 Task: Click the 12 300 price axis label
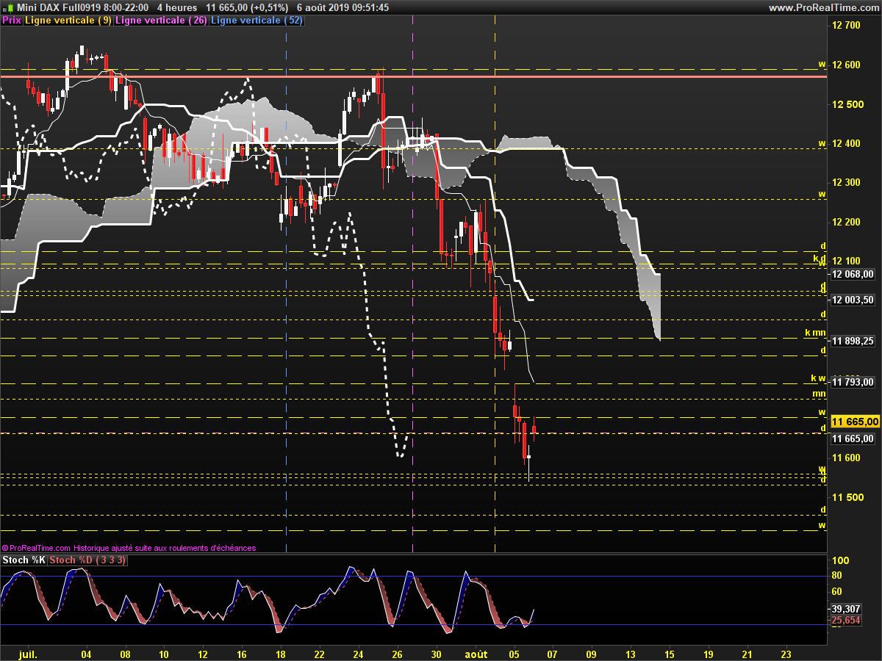pyautogui.click(x=845, y=183)
